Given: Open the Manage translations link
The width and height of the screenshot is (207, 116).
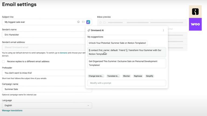Looking at the screenshot, I should [12, 110].
